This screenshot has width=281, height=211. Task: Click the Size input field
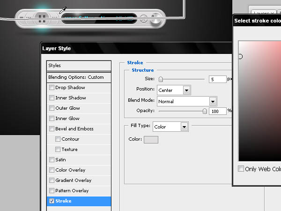coord(218,79)
